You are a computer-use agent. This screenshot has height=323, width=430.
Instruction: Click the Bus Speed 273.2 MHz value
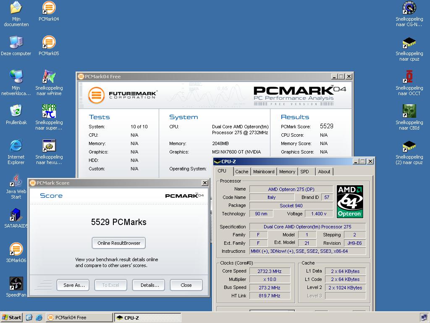pos(270,288)
